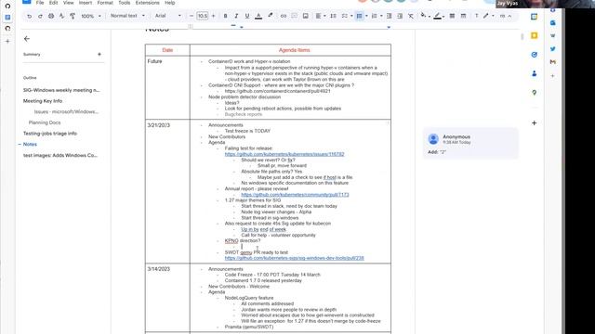Open Keep notes icon in side panel
This screenshot has width=595, height=334.
pyautogui.click(x=534, y=35)
